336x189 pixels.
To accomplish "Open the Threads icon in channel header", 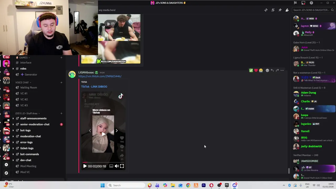I will [266, 10].
